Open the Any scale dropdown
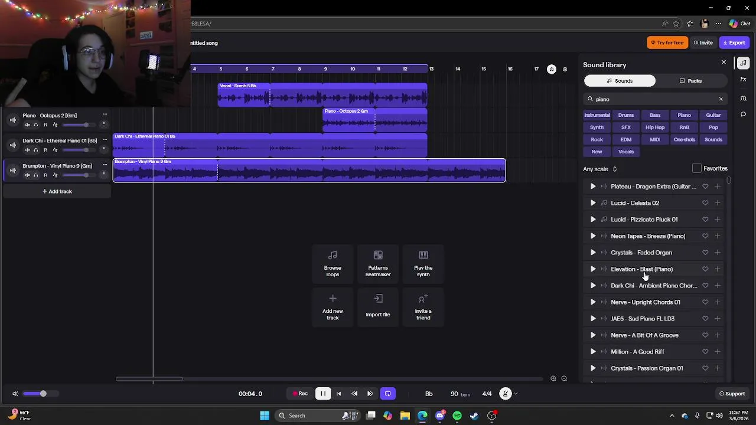The width and height of the screenshot is (756, 425). pyautogui.click(x=600, y=169)
